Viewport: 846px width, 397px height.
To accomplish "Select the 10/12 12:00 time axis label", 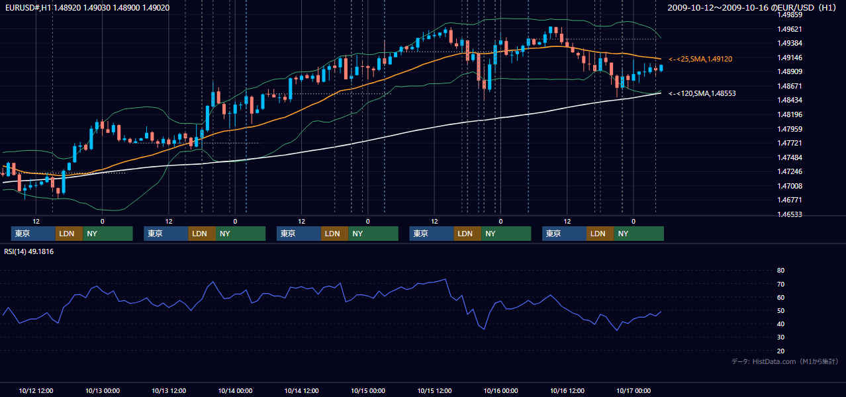I will tap(36, 390).
